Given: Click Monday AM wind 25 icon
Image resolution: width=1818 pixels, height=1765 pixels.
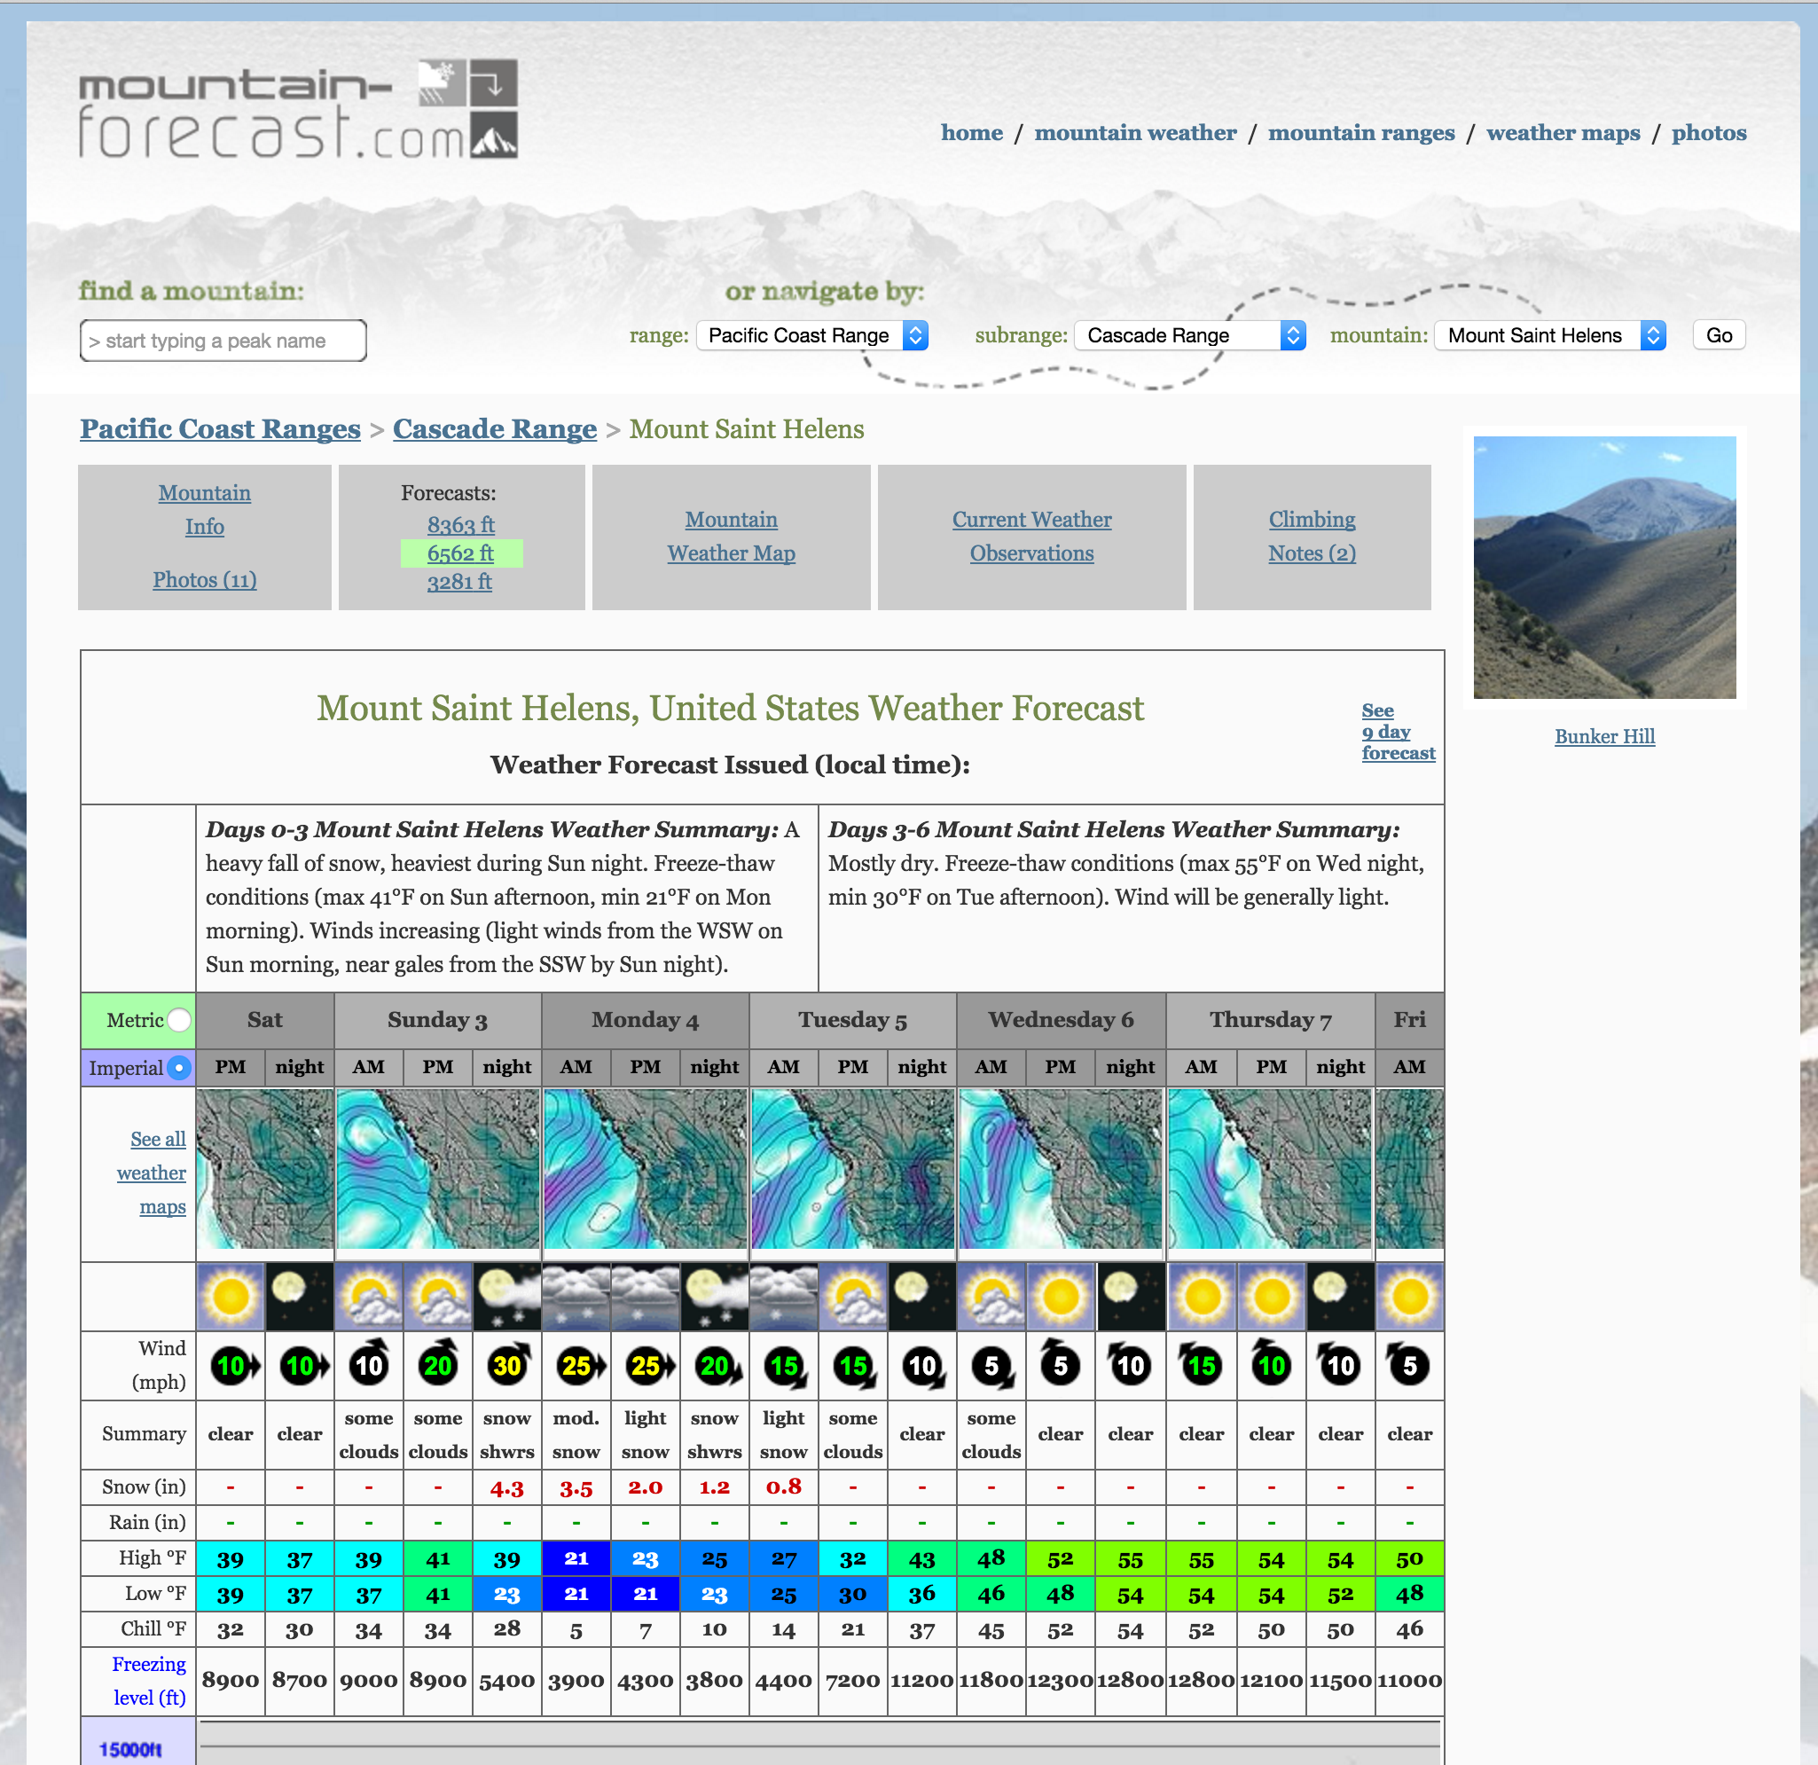Looking at the screenshot, I should pyautogui.click(x=582, y=1365).
